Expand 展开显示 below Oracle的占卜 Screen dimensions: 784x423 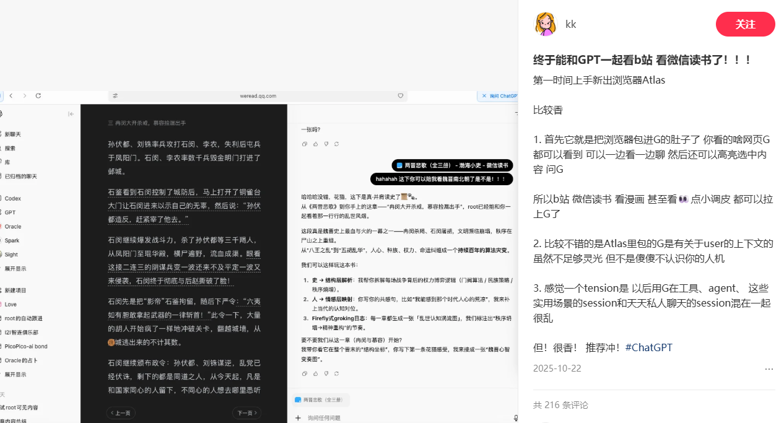(x=15, y=375)
